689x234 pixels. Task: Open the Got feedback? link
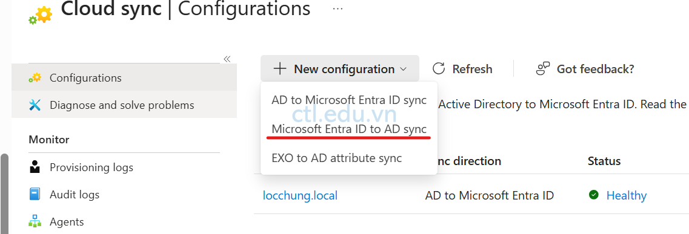596,70
